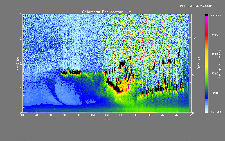Click the "1" tick on the km axis
The width and height of the screenshot is (225, 141).
[21, 88]
